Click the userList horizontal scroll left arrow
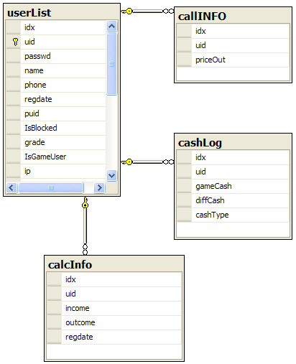 (11, 187)
